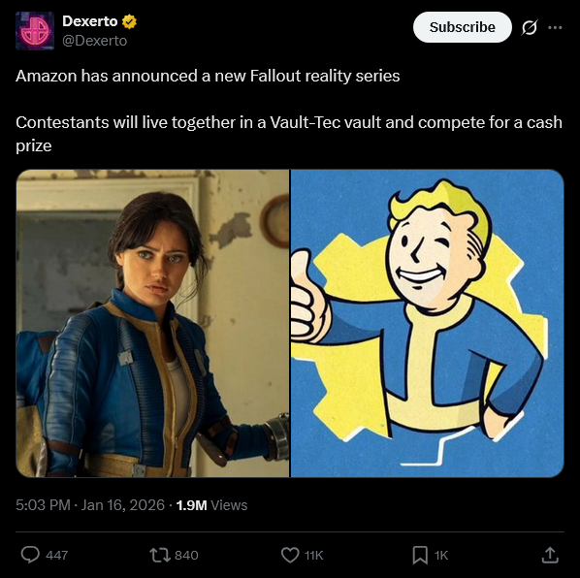Click the 11K likes count

click(313, 555)
